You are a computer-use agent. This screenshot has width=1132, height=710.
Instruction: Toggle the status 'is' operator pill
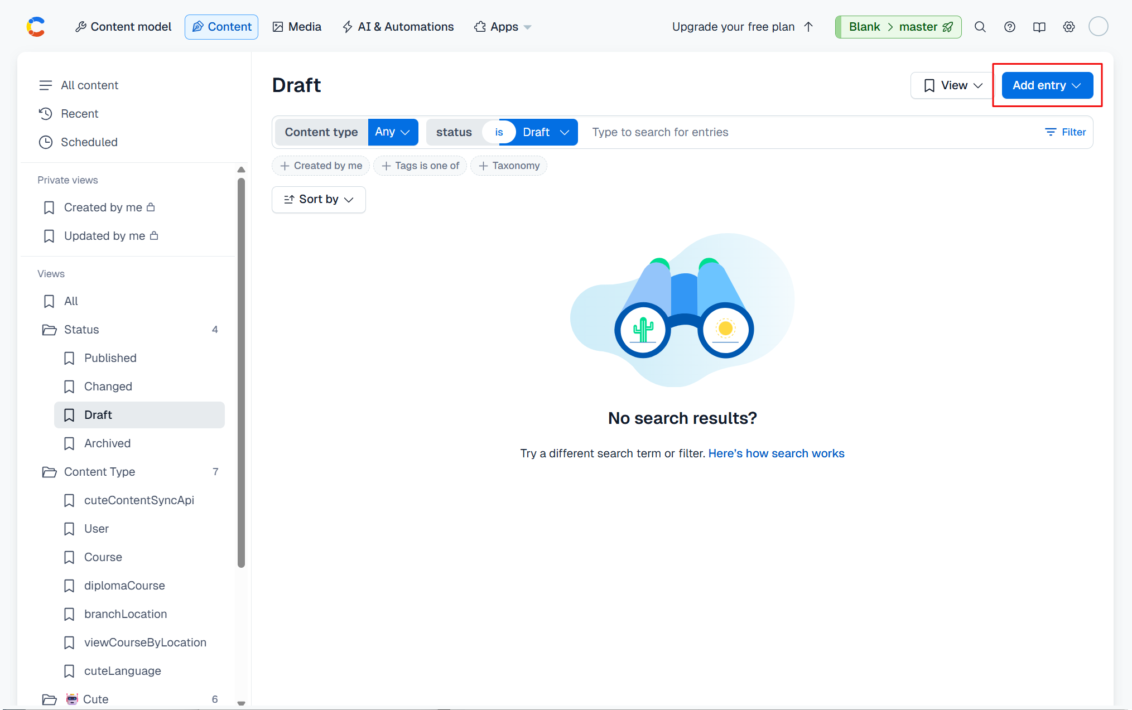(x=499, y=132)
